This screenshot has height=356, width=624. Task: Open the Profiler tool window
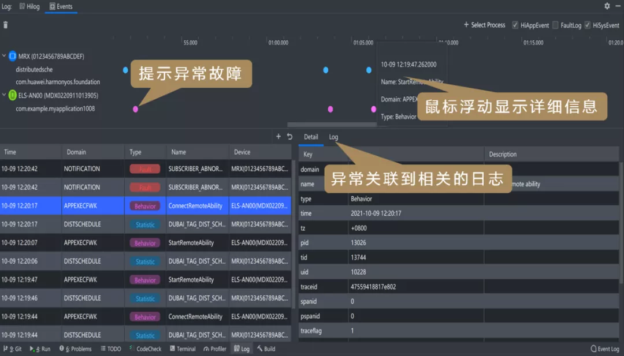tap(215, 349)
